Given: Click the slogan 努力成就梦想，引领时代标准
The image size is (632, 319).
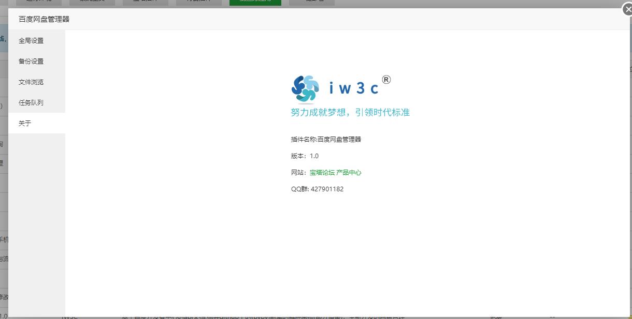Looking at the screenshot, I should click(350, 113).
